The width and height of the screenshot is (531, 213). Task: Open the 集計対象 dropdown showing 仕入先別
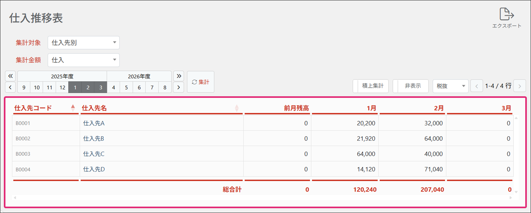(x=83, y=43)
